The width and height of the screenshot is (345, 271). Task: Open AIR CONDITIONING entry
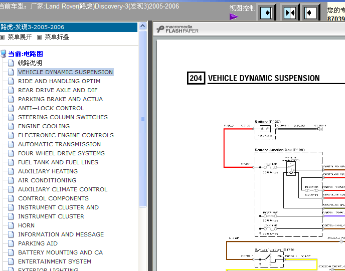tap(47, 180)
